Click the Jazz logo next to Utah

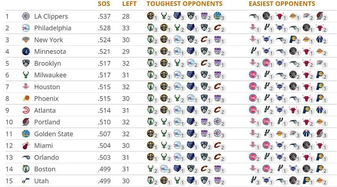click(x=26, y=181)
